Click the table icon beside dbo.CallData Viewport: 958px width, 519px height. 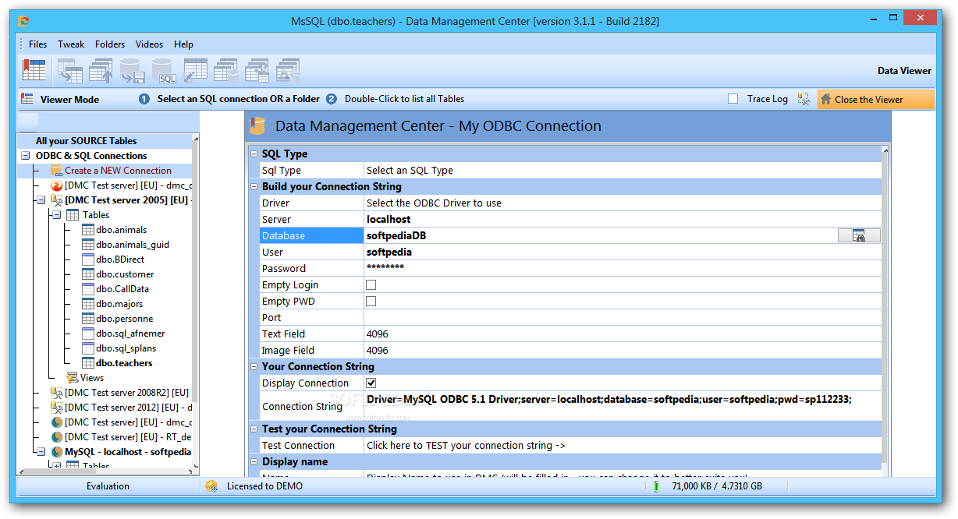(88, 289)
